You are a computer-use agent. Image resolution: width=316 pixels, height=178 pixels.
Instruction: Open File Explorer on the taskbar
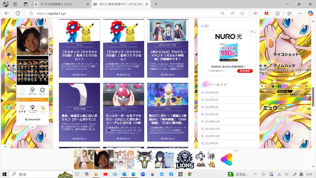[96, 174]
